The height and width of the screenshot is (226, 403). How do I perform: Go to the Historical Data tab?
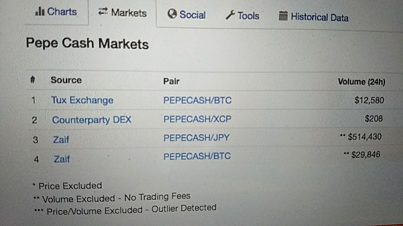tap(314, 17)
